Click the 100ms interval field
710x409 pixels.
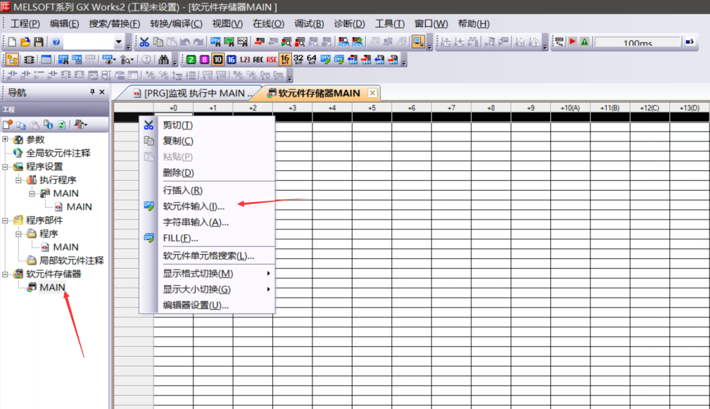coord(638,42)
